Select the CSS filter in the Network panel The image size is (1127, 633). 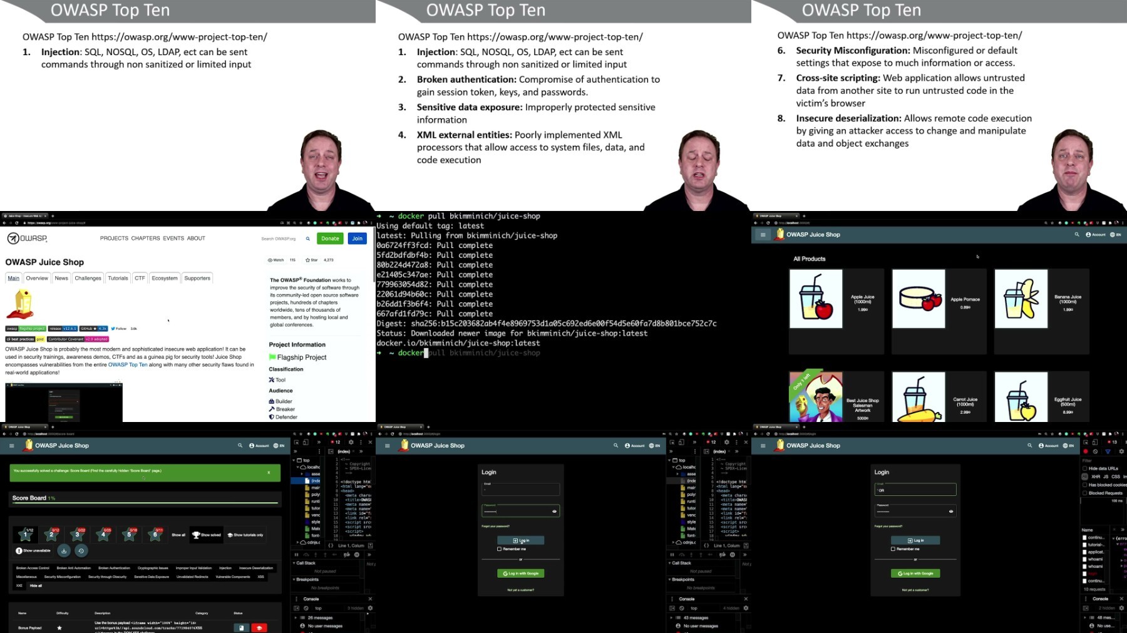click(1116, 476)
